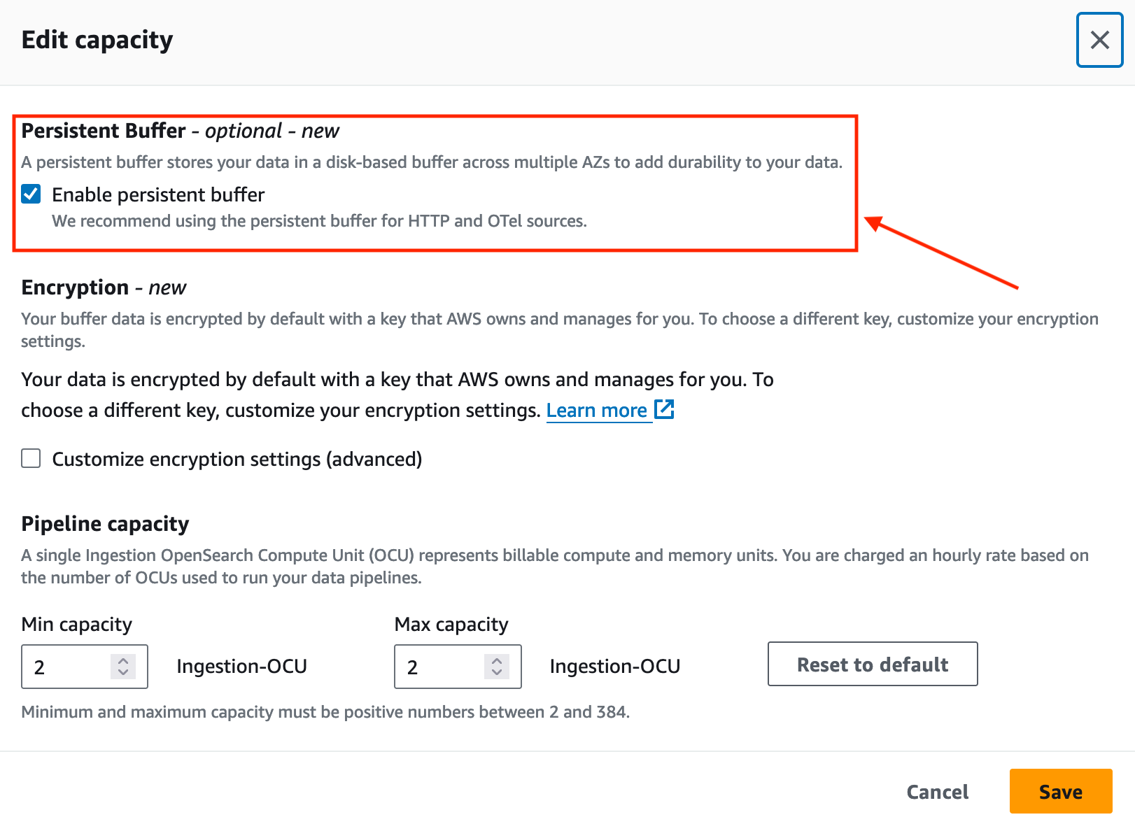Click the Customize encryption settings (advanced) label
1135x824 pixels.
(237, 459)
